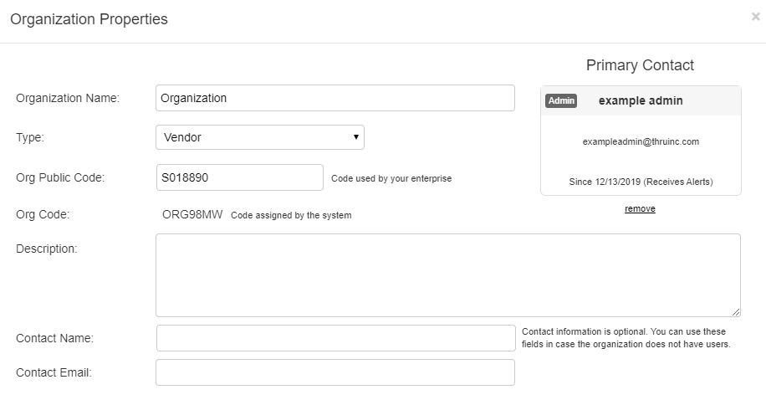Click the ORG98MW system org code
This screenshot has height=400, width=766.
(x=192, y=214)
